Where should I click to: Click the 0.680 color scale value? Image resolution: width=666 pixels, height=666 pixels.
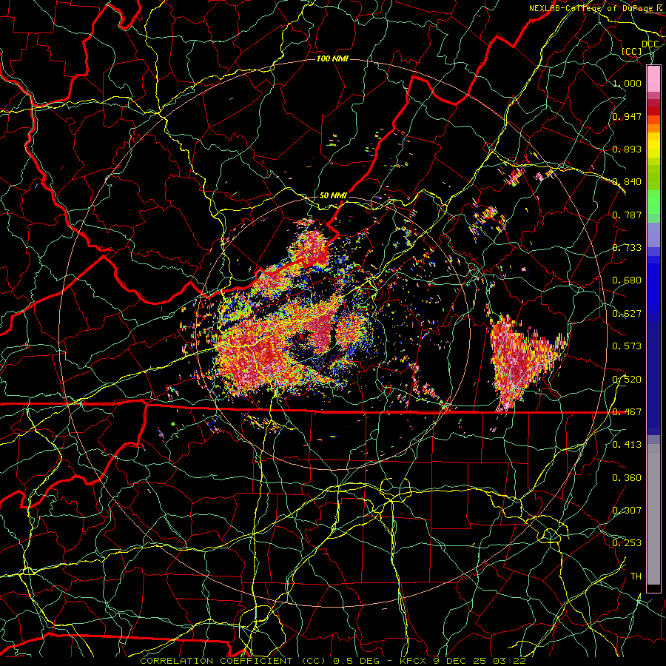627,280
